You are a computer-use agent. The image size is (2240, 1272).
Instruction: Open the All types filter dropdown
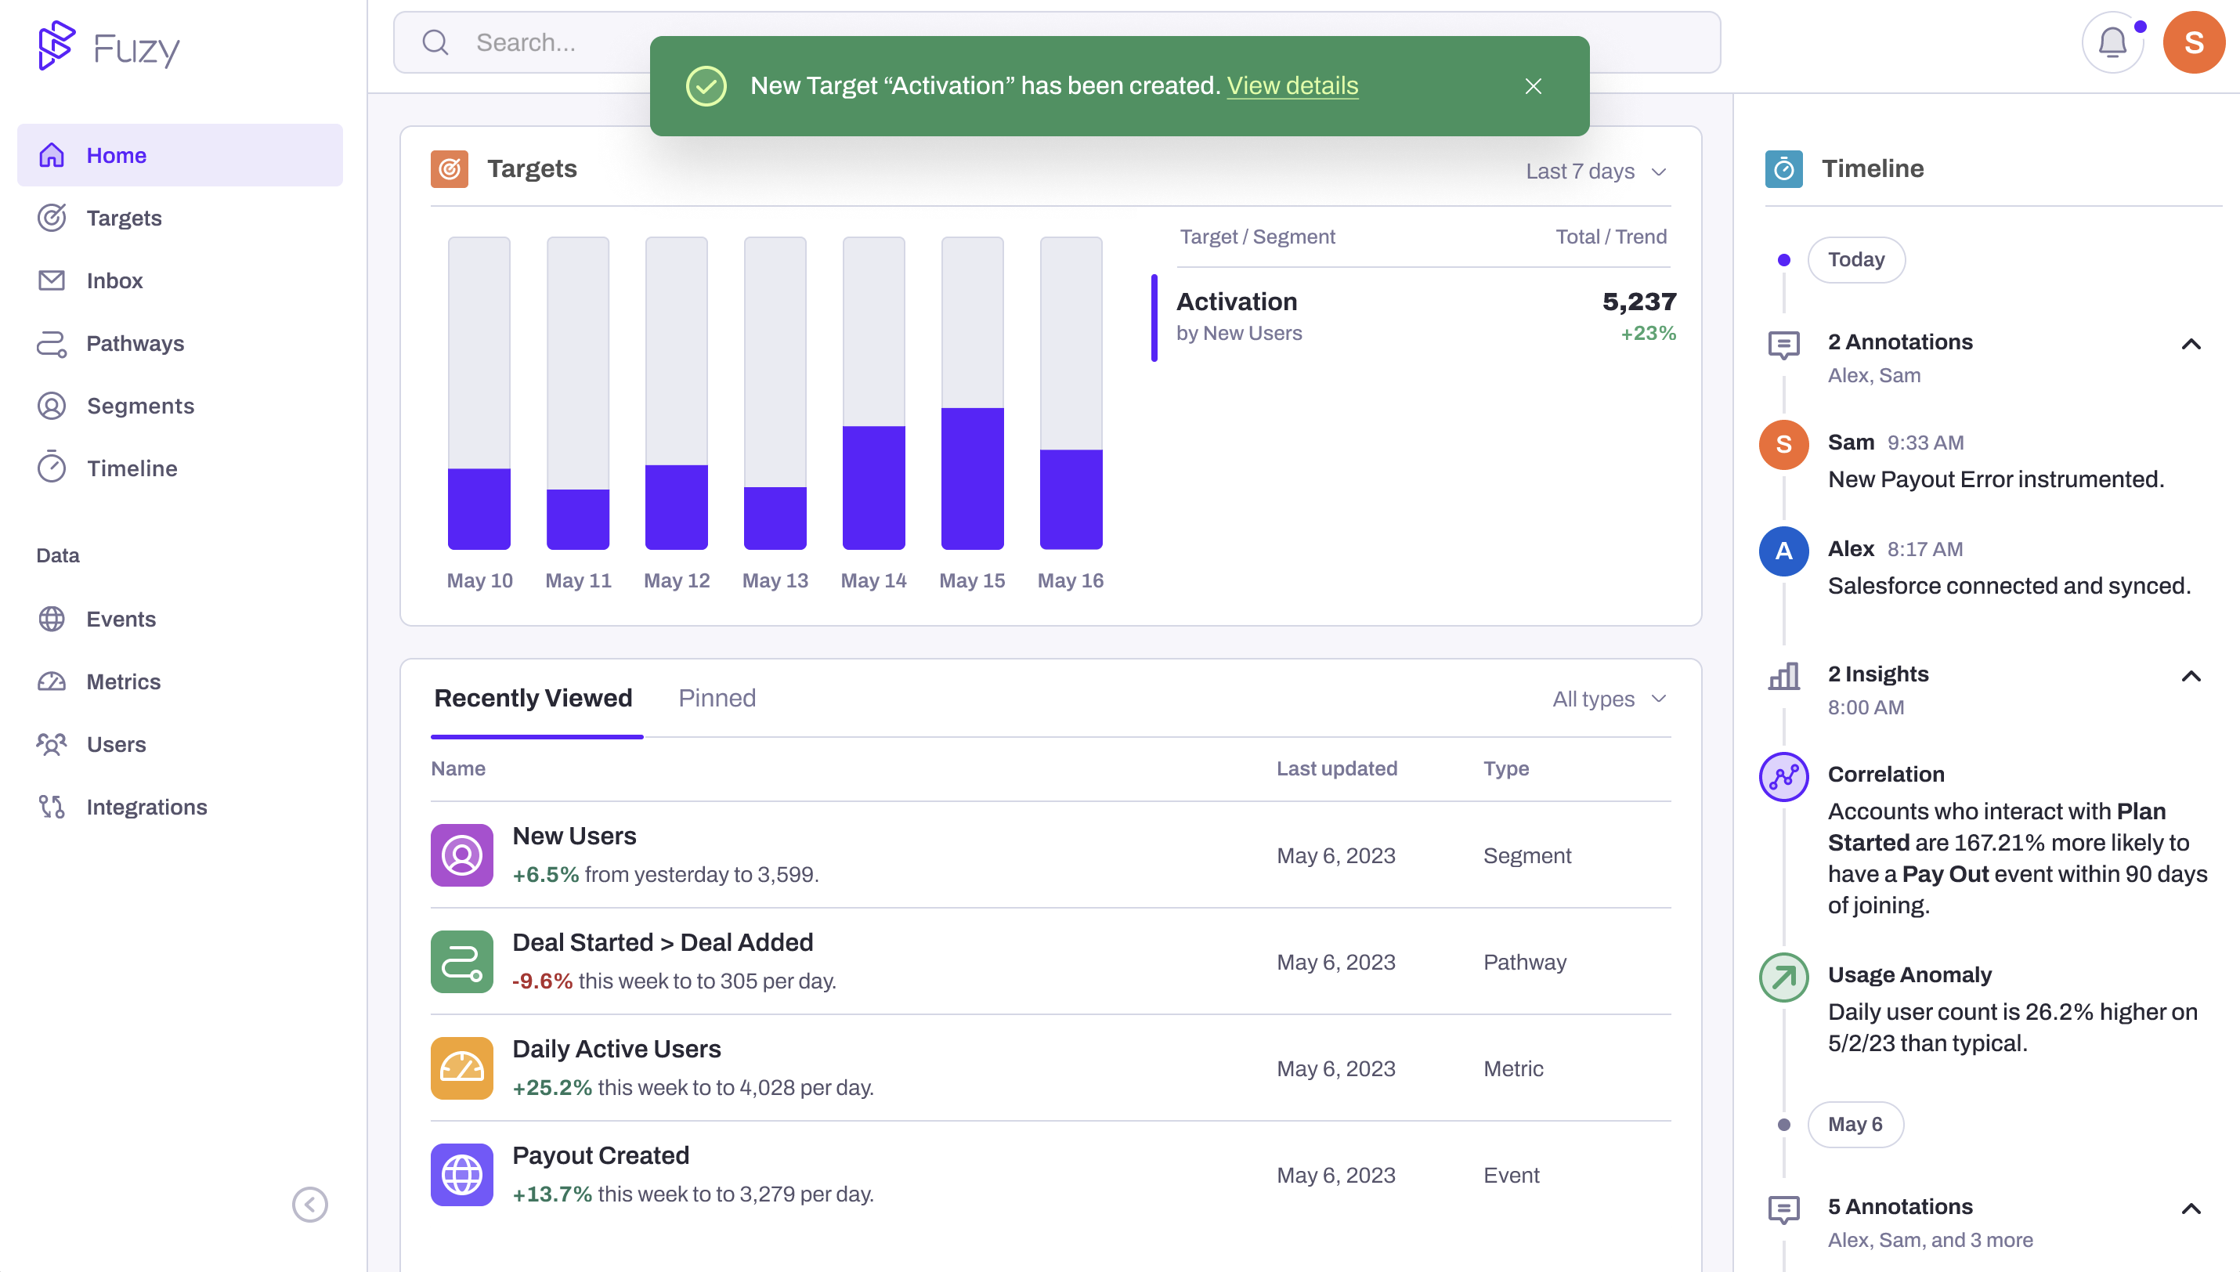1609,698
